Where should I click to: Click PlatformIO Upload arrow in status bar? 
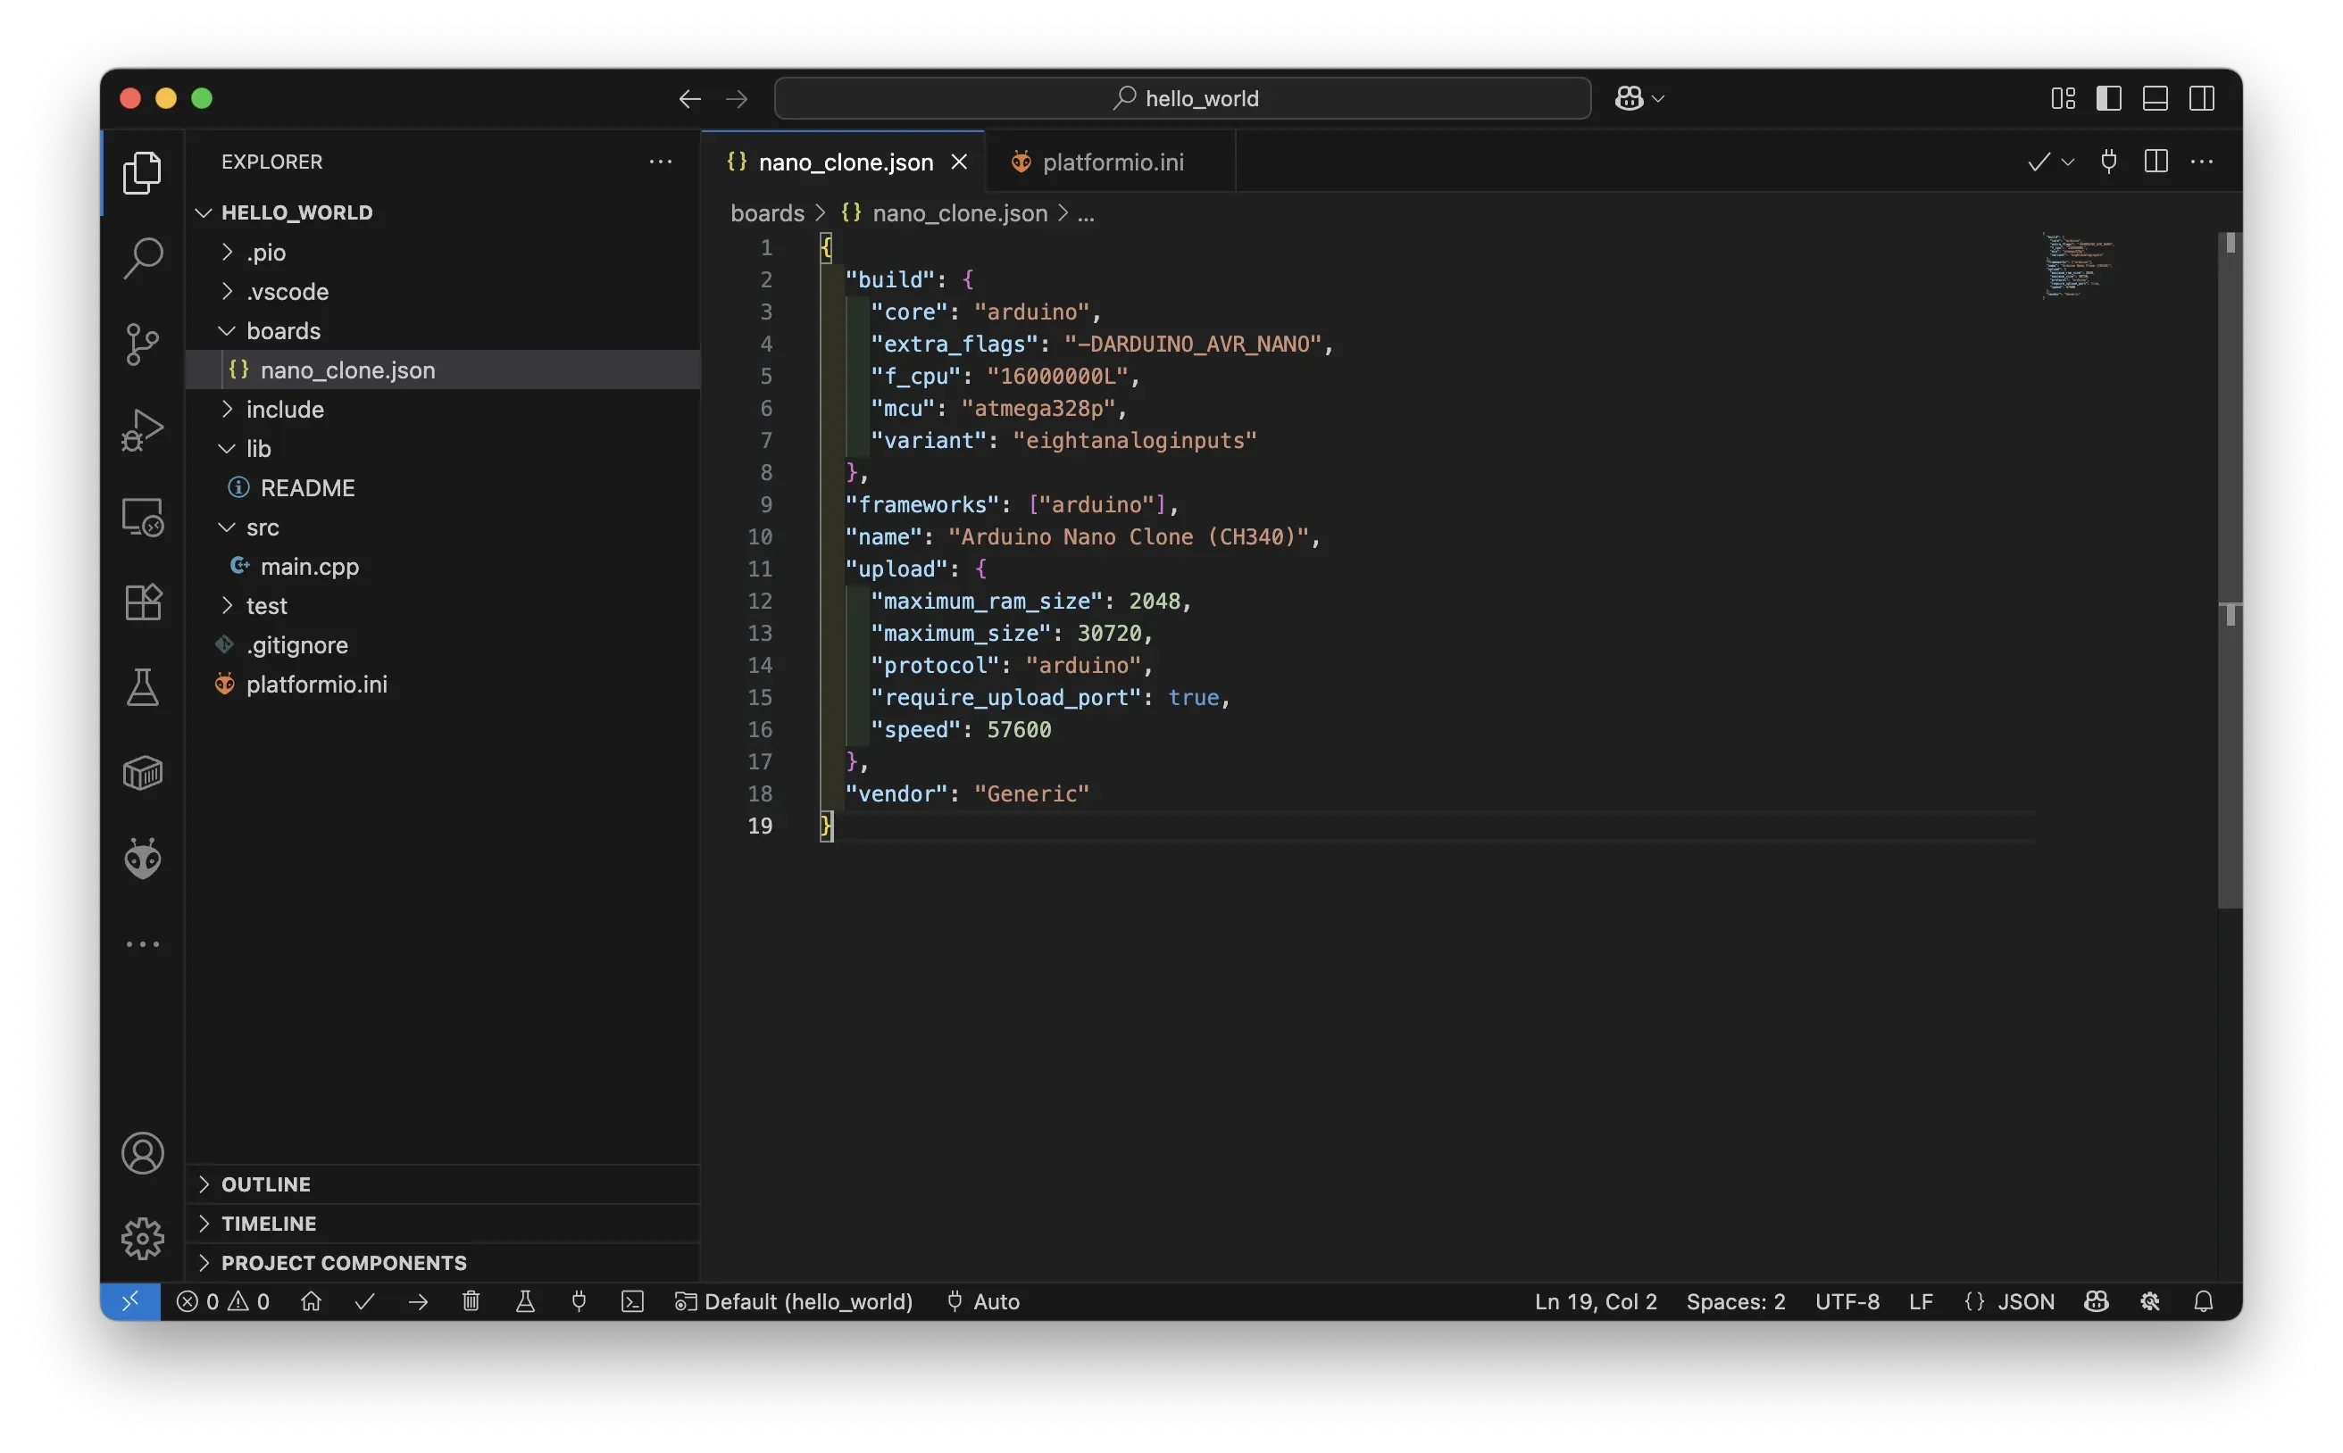pyautogui.click(x=418, y=1301)
